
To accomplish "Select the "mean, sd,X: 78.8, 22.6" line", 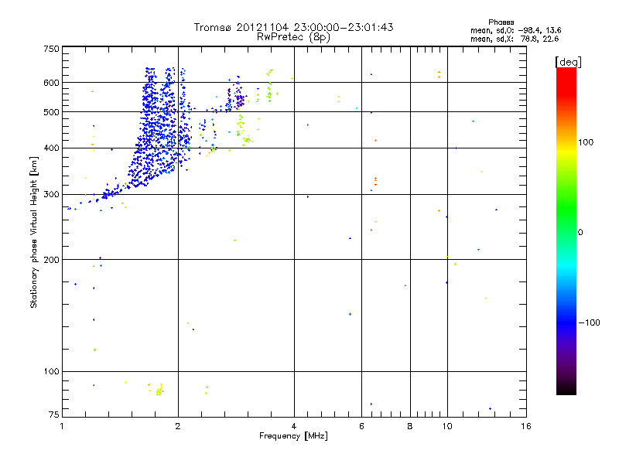I will point(515,39).
